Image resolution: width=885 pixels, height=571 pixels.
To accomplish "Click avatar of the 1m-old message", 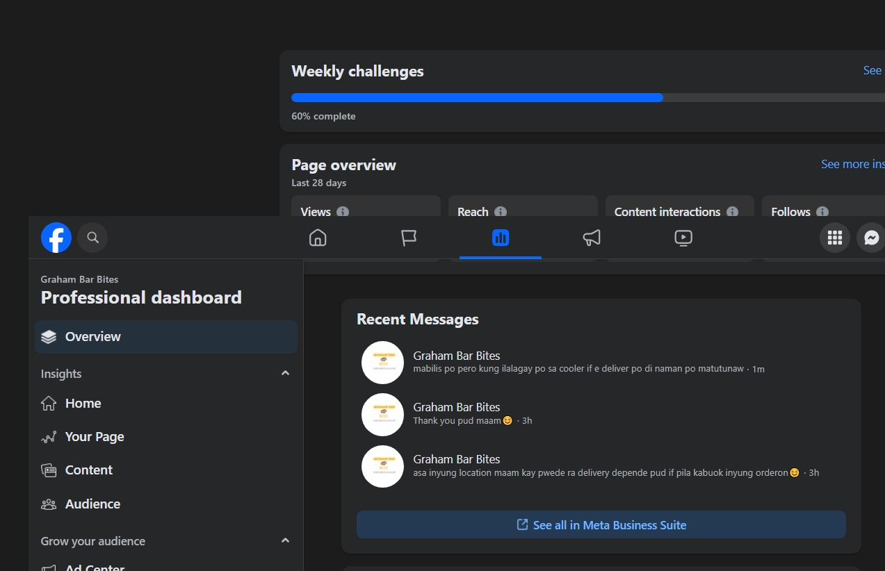I will click(x=382, y=363).
